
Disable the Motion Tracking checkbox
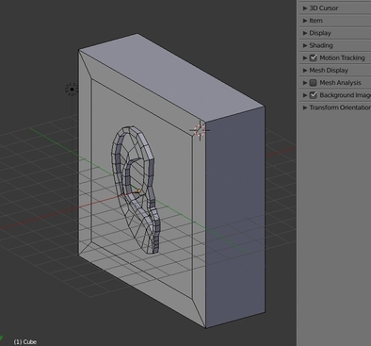313,58
